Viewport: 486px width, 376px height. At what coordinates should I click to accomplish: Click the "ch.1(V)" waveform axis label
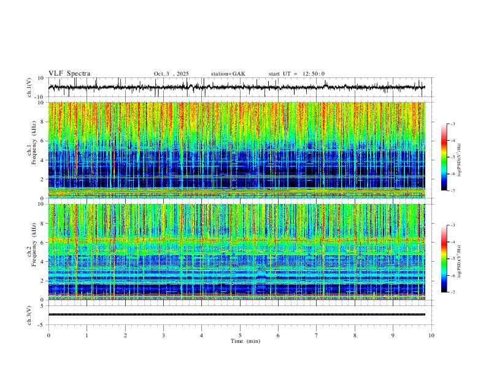[x=29, y=87]
